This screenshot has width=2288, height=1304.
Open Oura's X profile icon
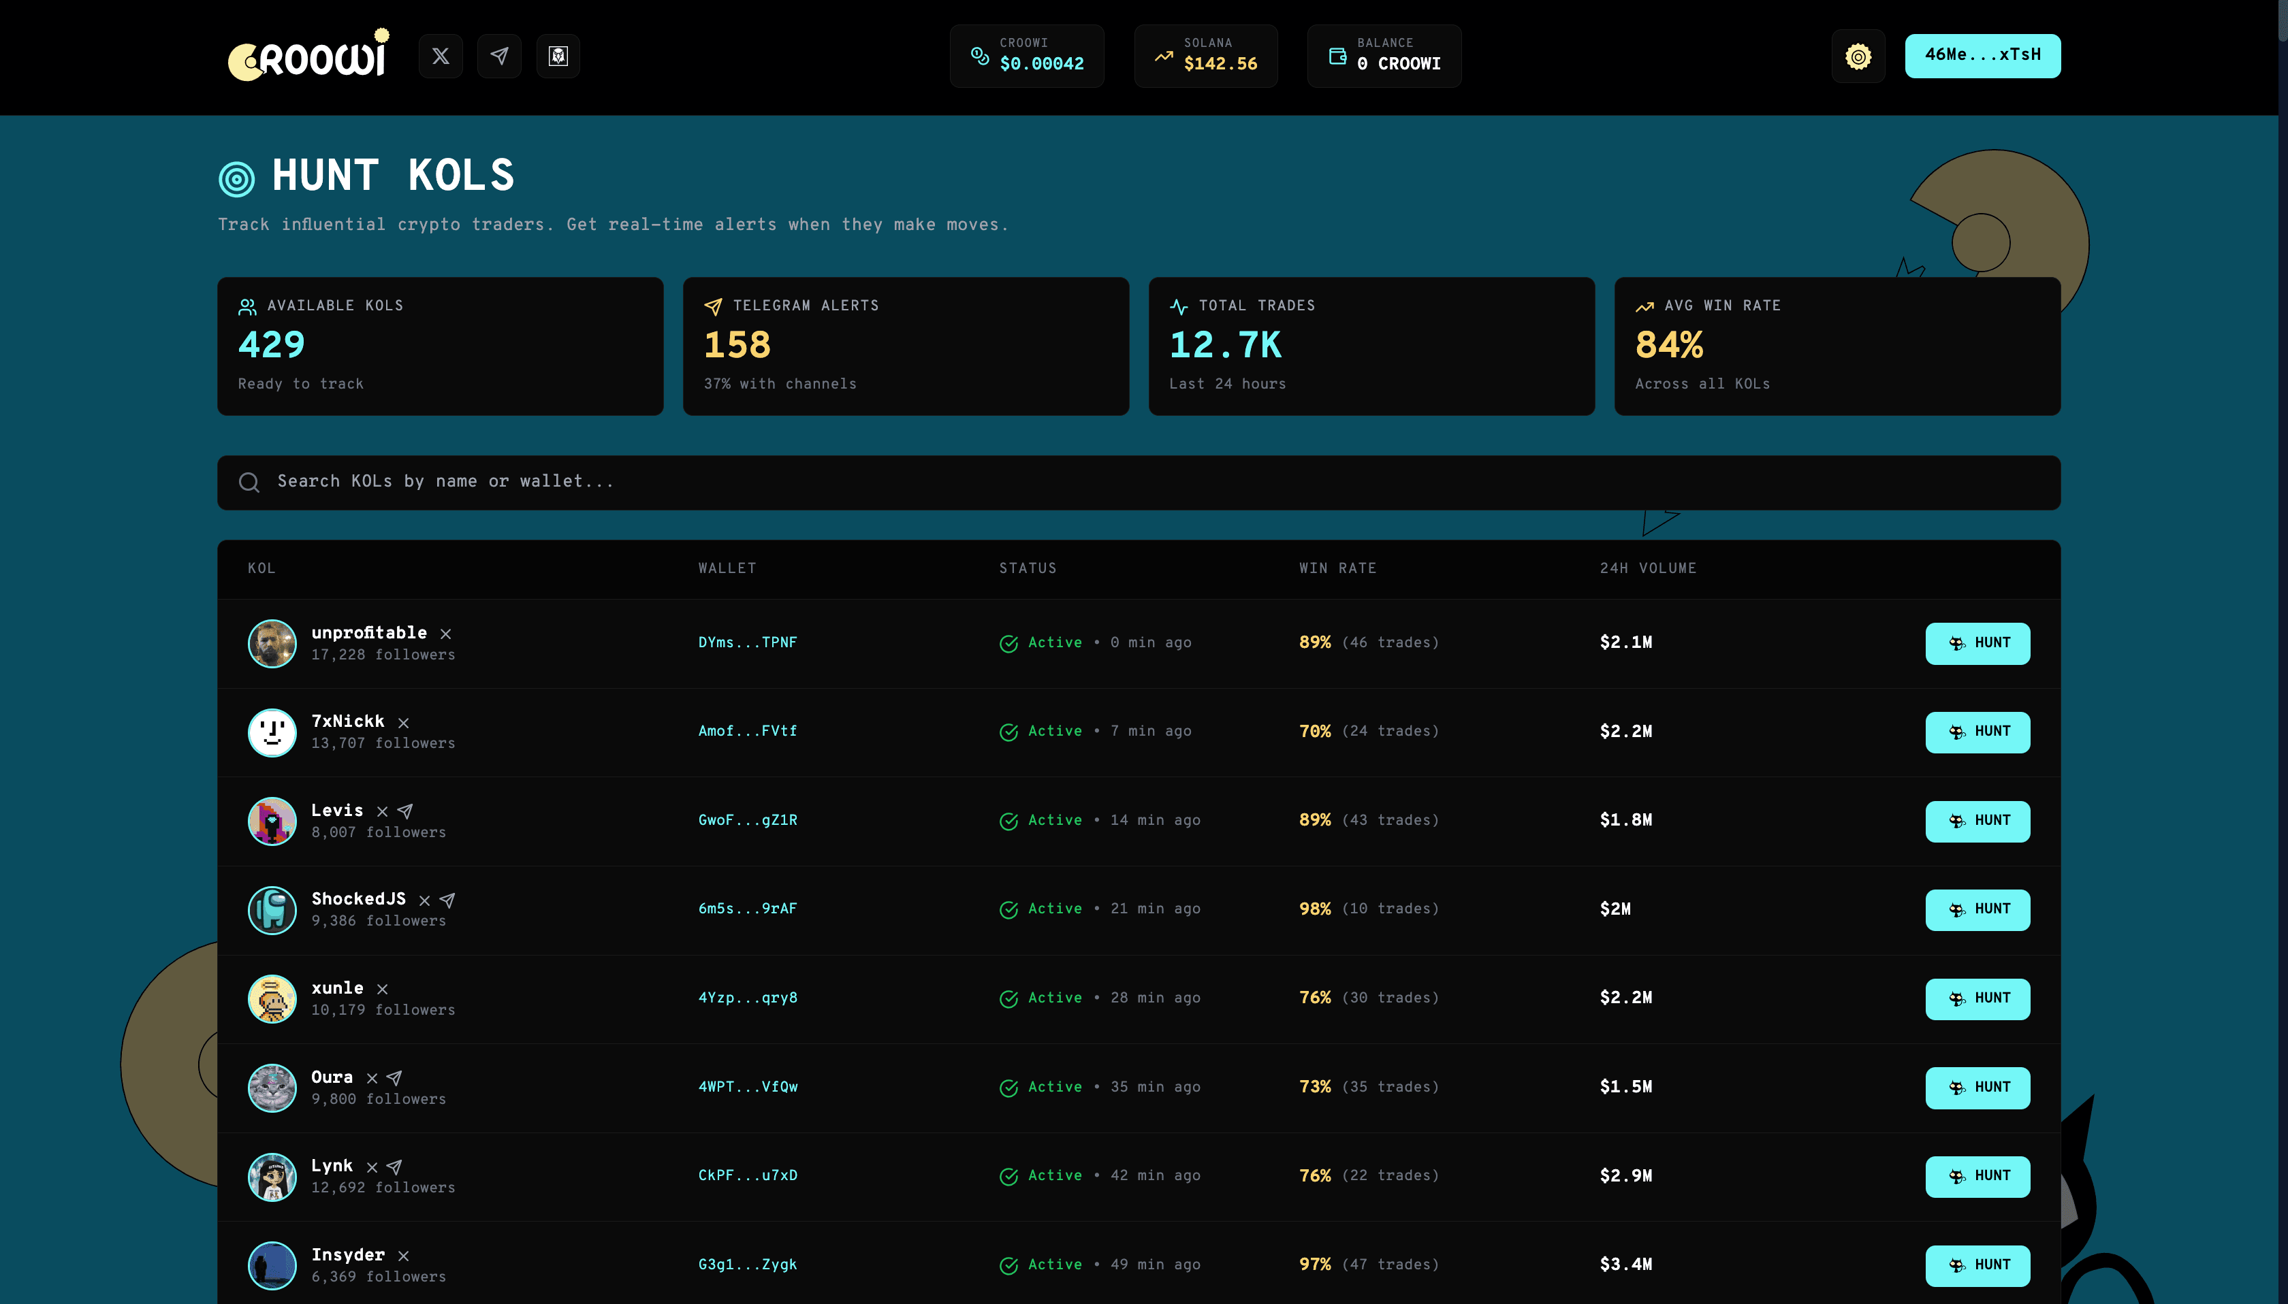pyautogui.click(x=372, y=1078)
